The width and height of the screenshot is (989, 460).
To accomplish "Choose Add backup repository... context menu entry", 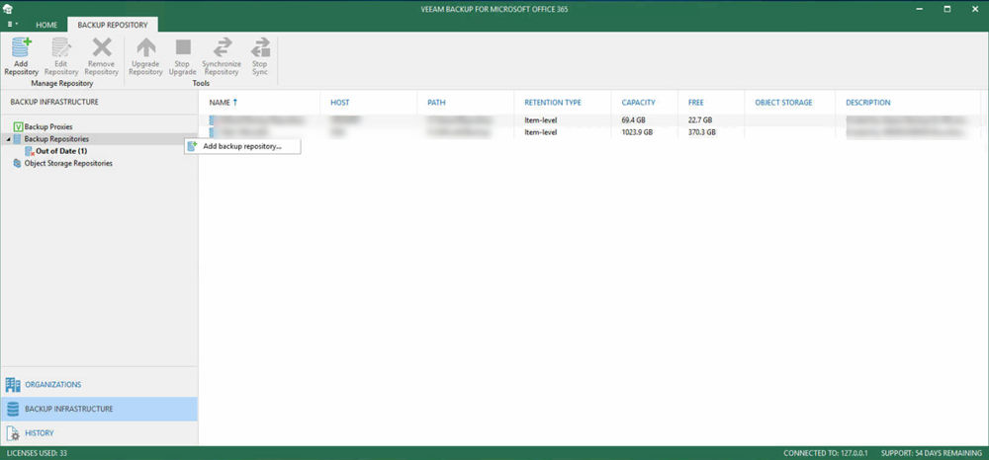I will point(243,146).
